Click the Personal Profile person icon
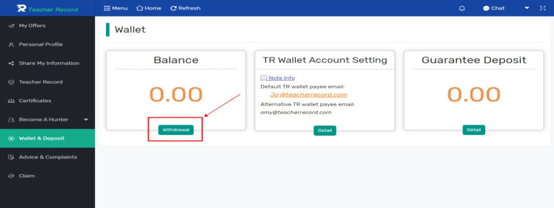 coord(11,45)
